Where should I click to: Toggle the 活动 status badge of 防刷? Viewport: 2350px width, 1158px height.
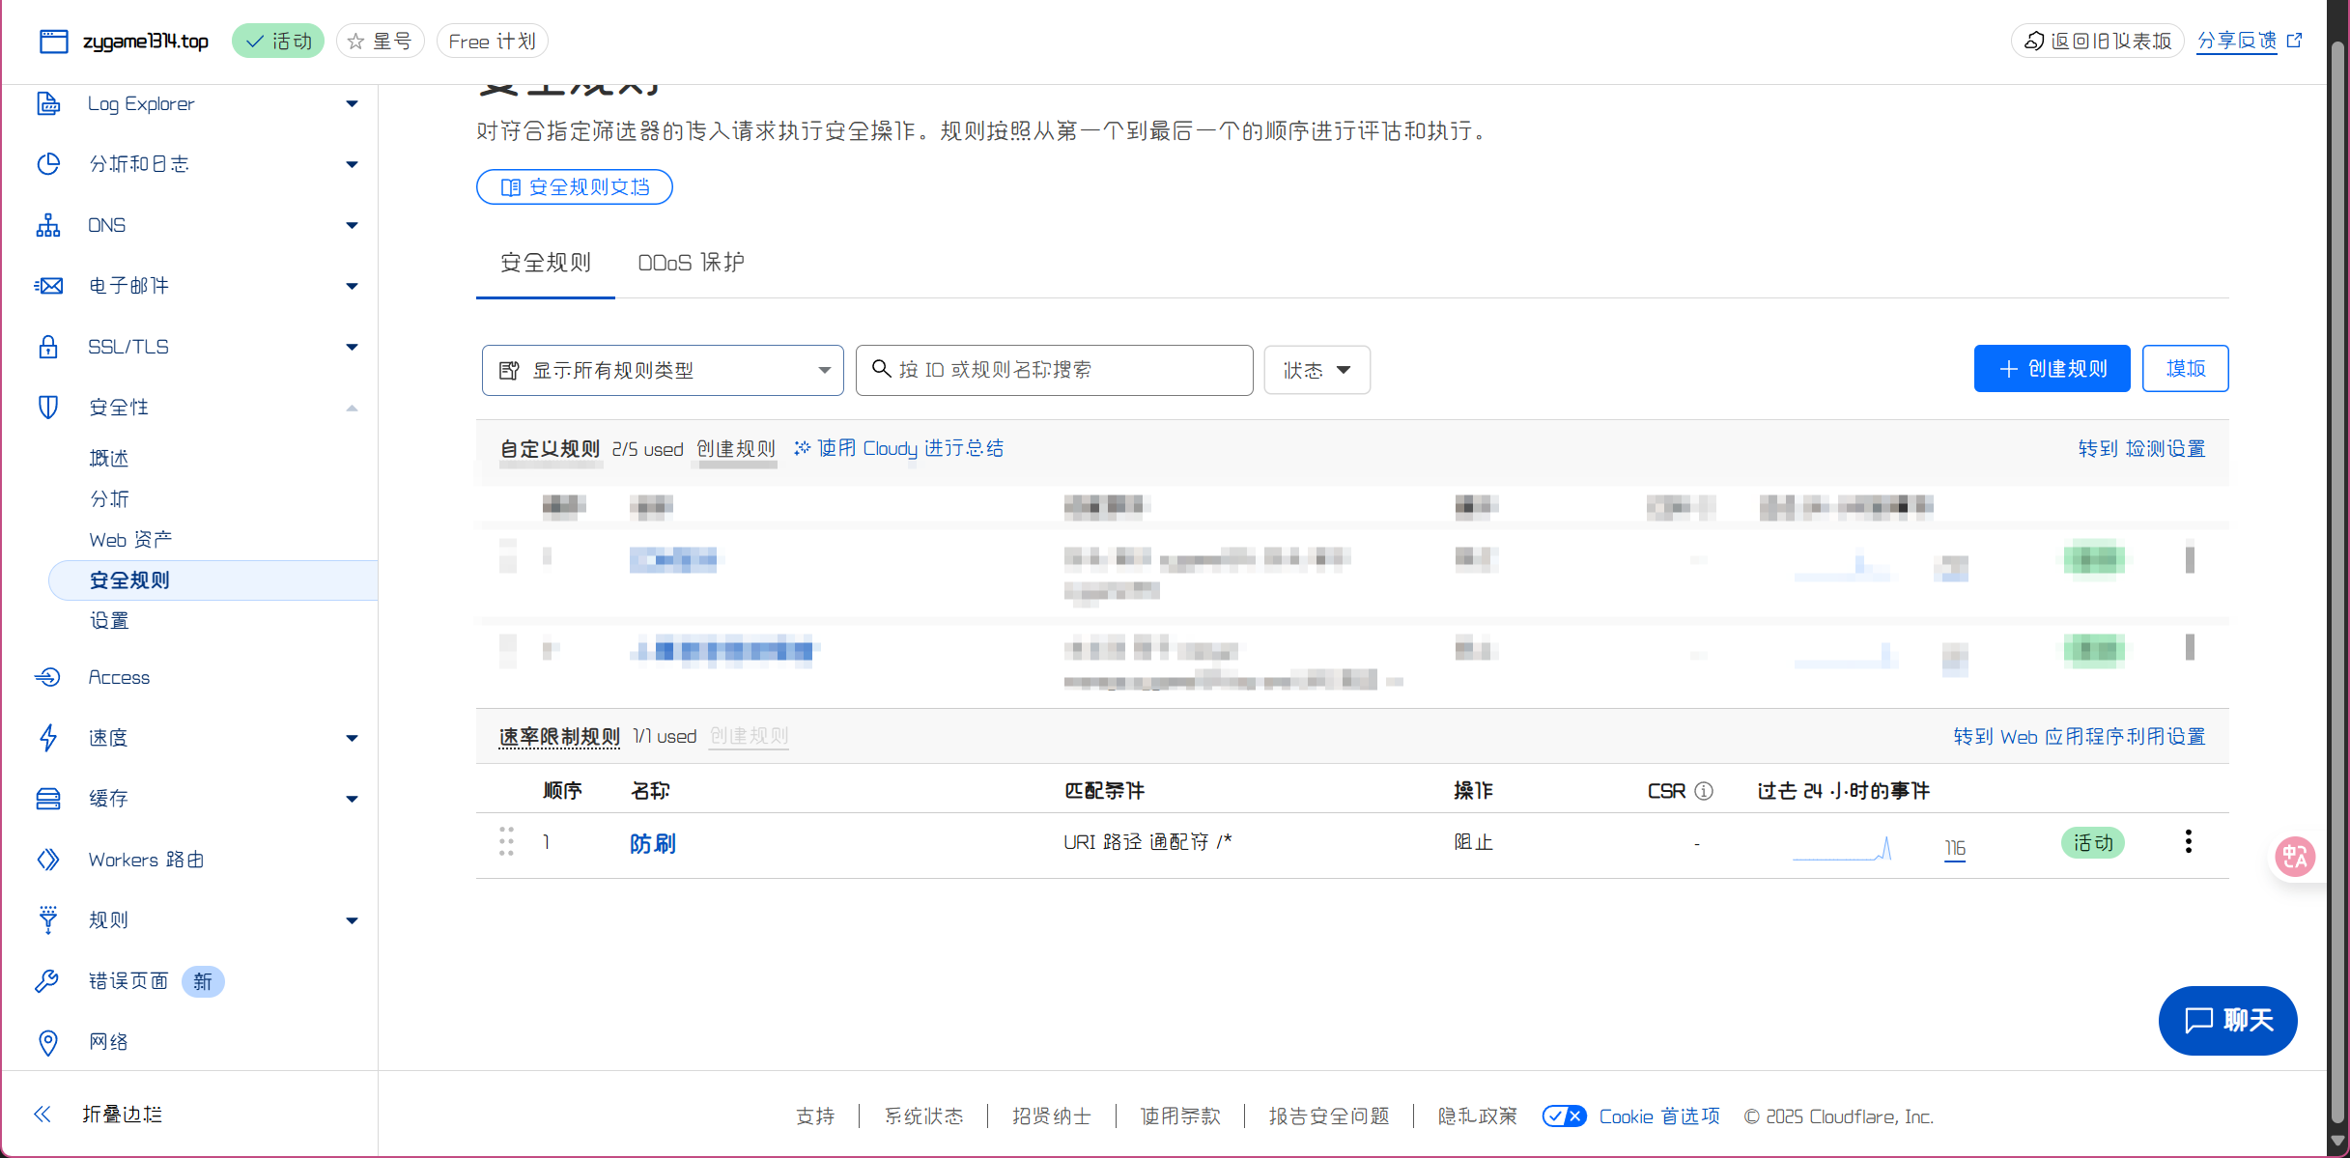click(x=2093, y=843)
